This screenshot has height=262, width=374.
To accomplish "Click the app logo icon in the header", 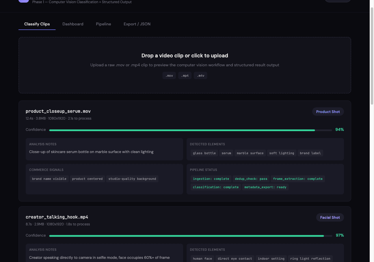I will (x=23, y=1).
